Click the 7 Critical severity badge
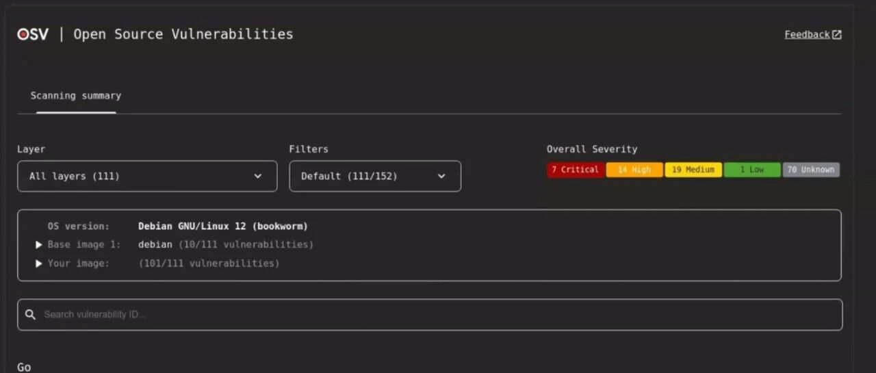 [576, 170]
